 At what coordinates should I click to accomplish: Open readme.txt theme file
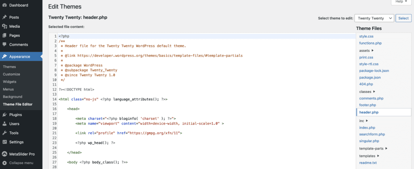[x=368, y=163]
